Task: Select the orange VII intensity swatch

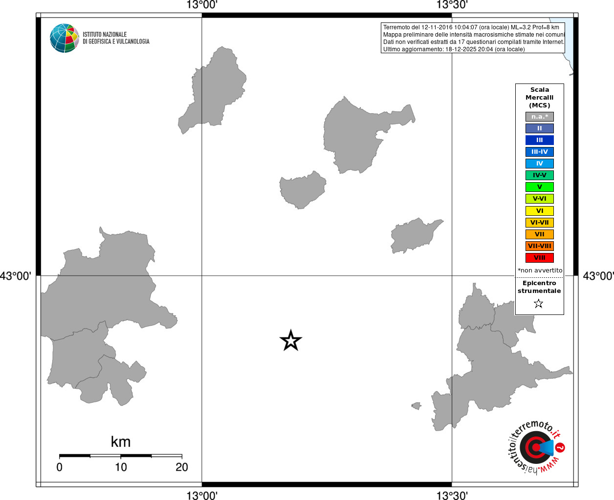Action: (540, 234)
